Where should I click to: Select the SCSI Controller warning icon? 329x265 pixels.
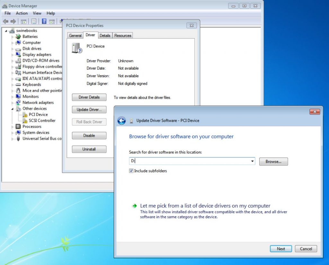[25, 121]
